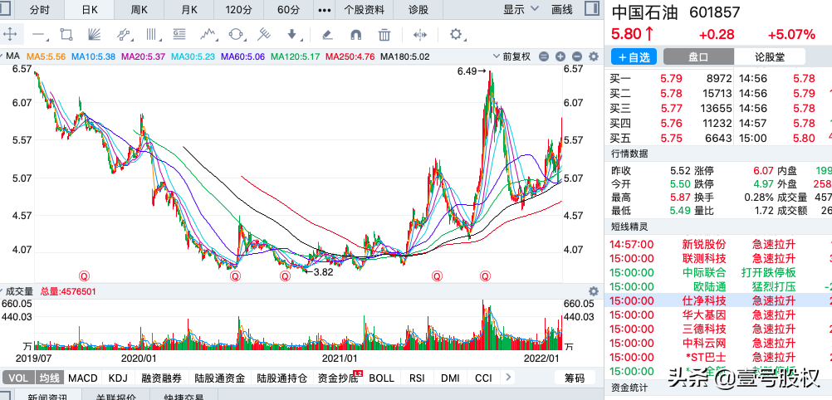Toggle the magnet snap tool

click(356, 35)
